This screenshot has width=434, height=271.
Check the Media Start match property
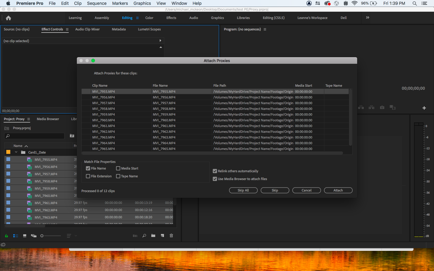(118, 168)
